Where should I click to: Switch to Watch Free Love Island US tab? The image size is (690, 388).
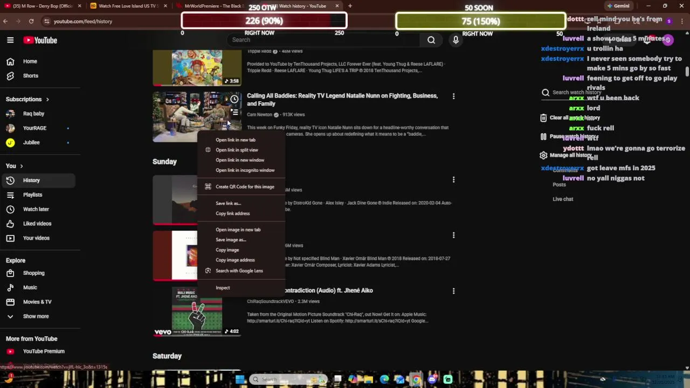click(129, 6)
